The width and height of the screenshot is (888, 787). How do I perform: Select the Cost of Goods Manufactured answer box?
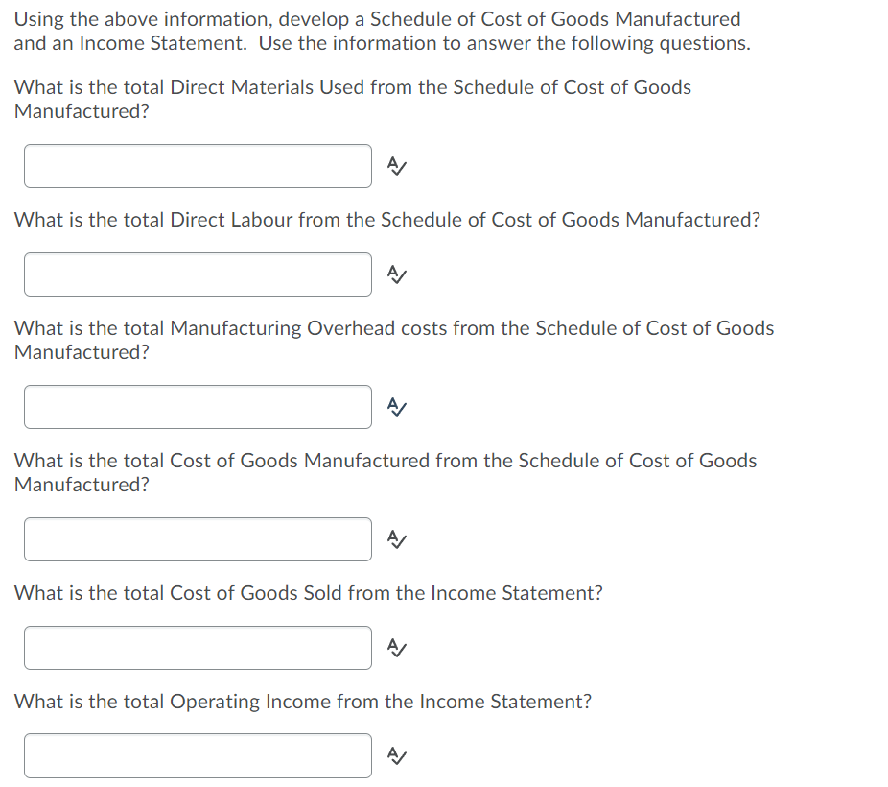tap(198, 539)
